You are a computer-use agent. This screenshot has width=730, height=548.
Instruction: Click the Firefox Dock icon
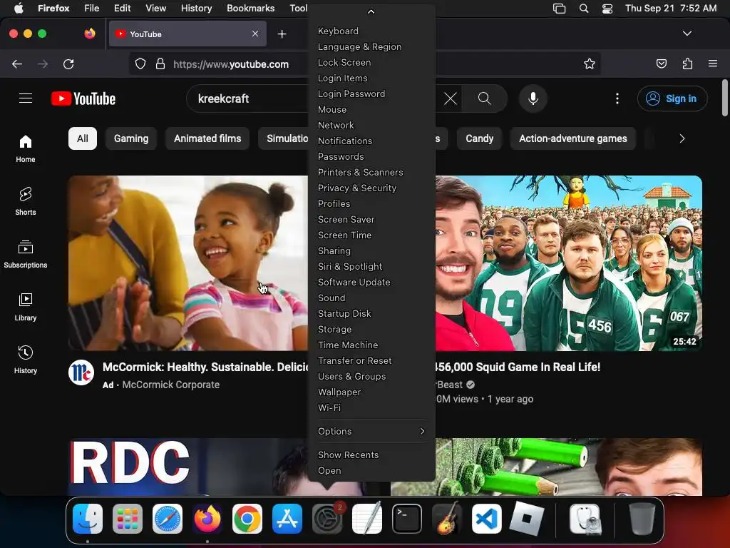pos(207,519)
